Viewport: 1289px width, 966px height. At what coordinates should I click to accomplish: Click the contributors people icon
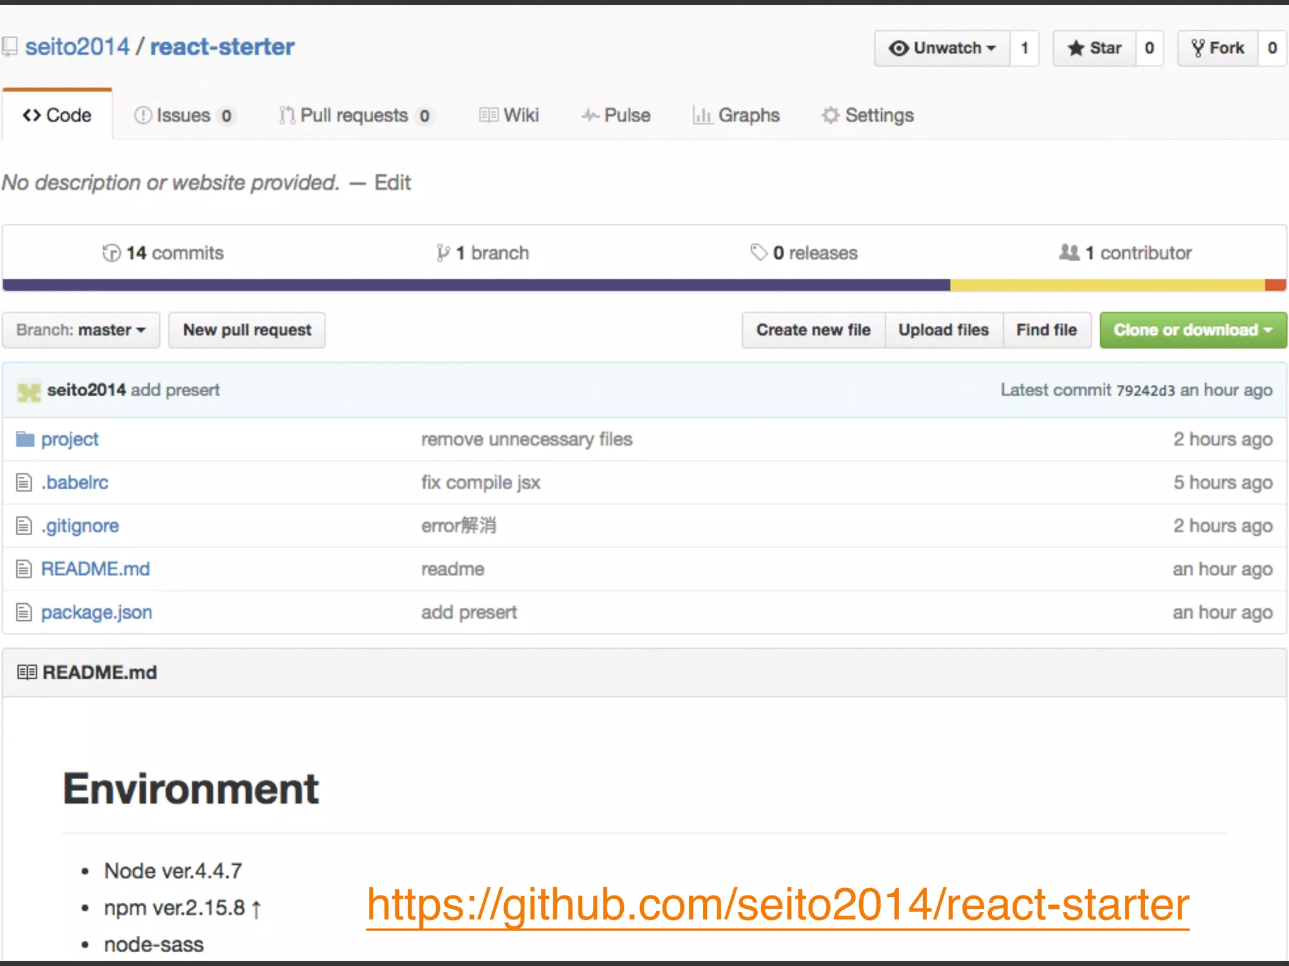pyautogui.click(x=1069, y=252)
